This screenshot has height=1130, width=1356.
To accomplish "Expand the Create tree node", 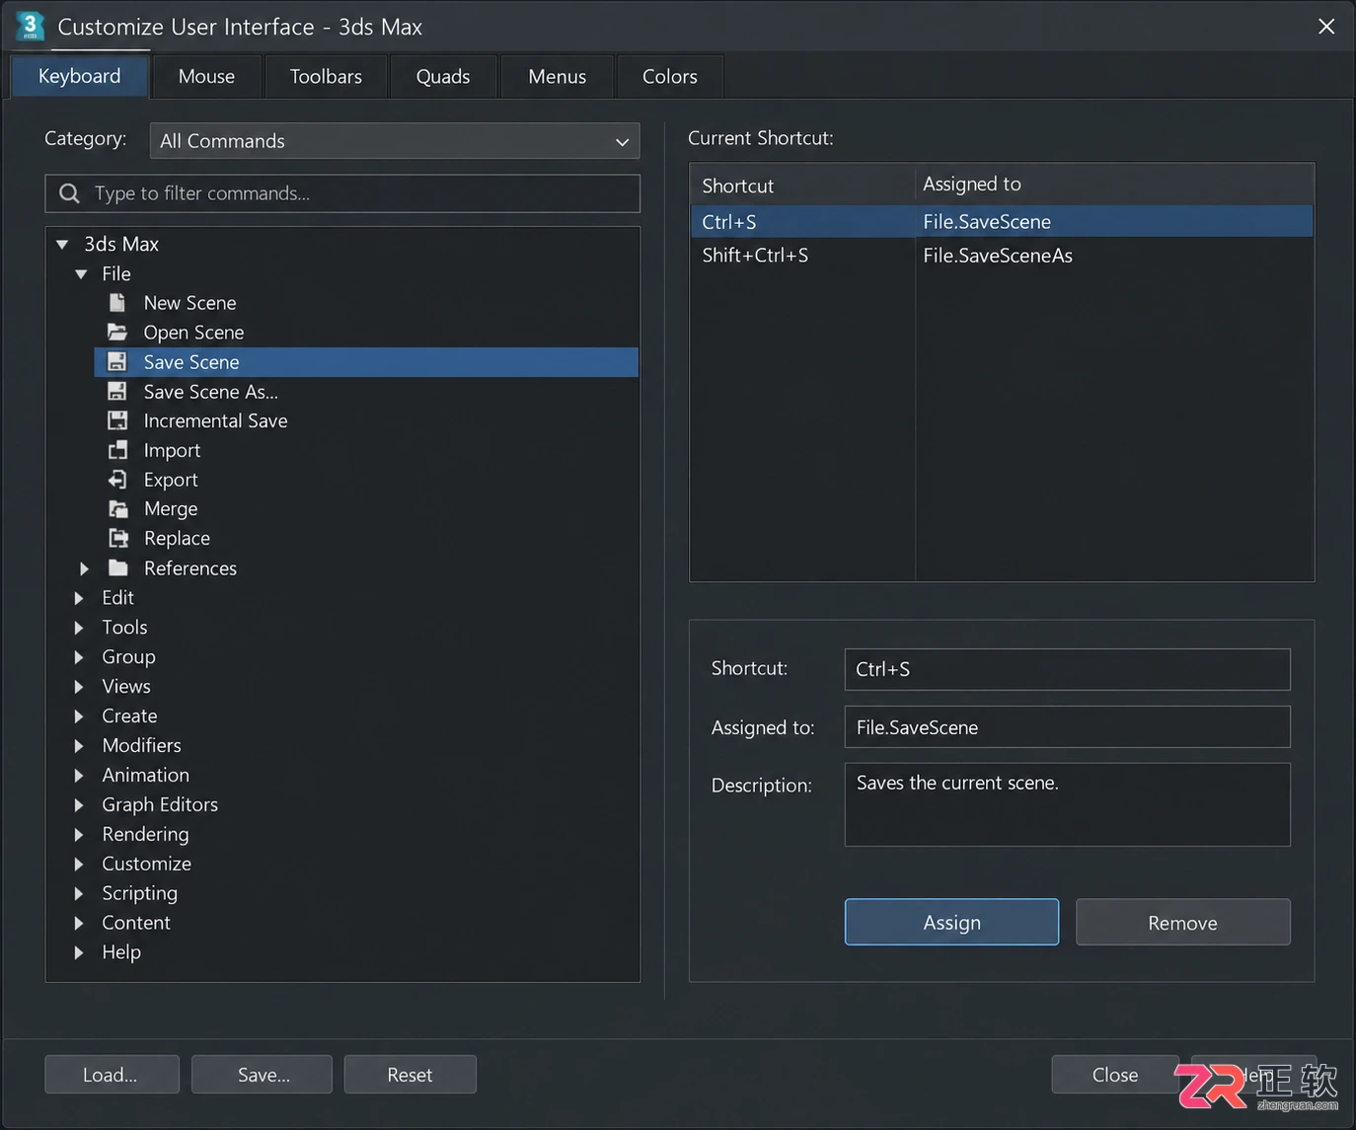I will click(x=79, y=716).
